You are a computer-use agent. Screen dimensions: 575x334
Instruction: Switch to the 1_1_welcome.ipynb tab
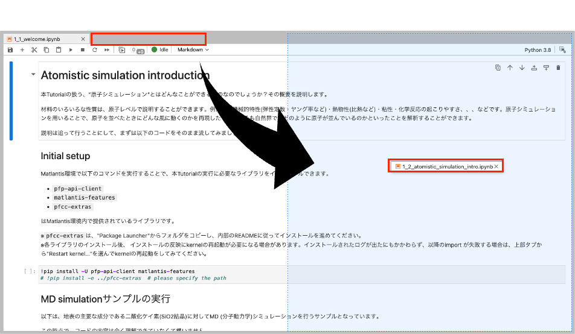tap(36, 39)
